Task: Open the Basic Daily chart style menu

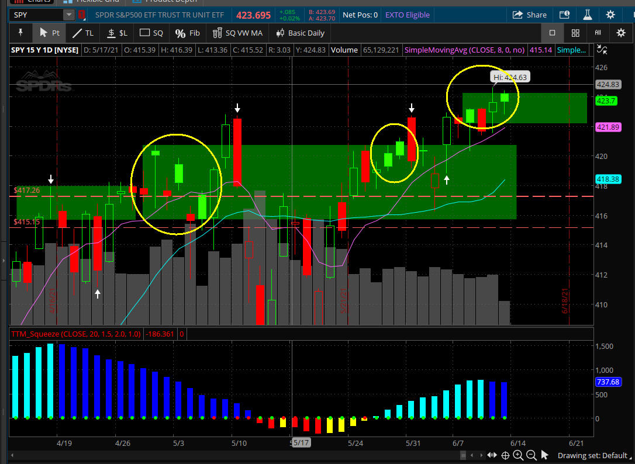Action: coord(300,33)
